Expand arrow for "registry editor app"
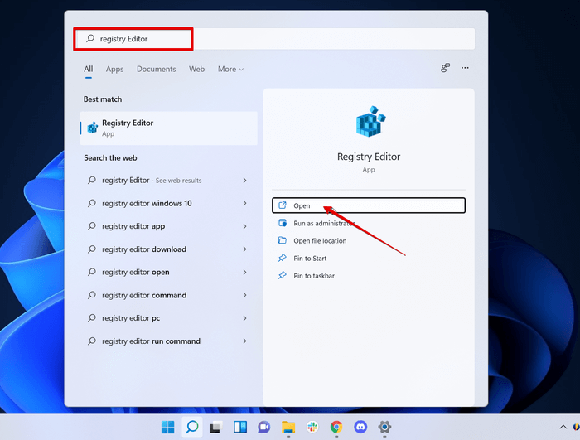 (x=244, y=226)
